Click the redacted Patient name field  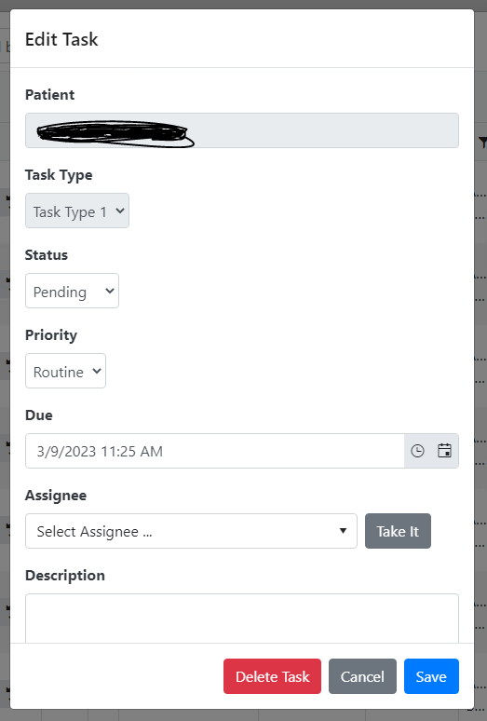(x=242, y=130)
